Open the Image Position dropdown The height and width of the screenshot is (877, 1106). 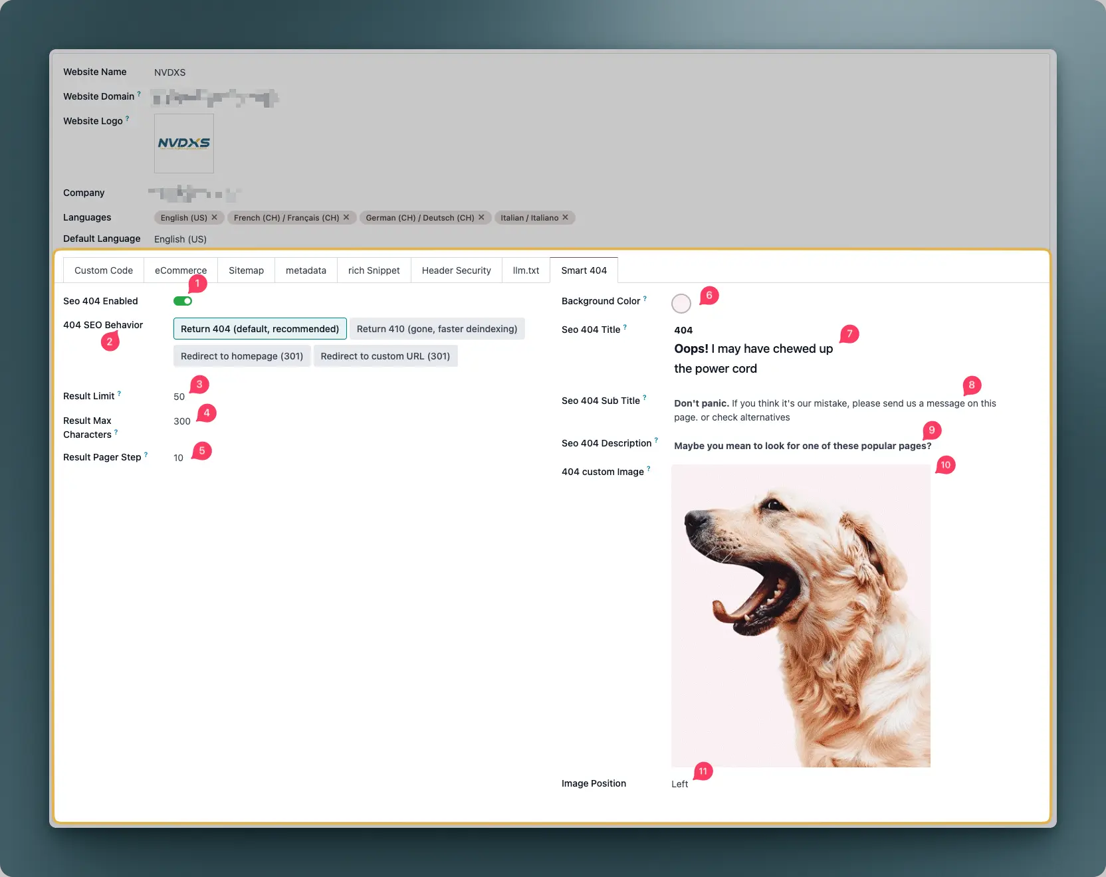[679, 784]
